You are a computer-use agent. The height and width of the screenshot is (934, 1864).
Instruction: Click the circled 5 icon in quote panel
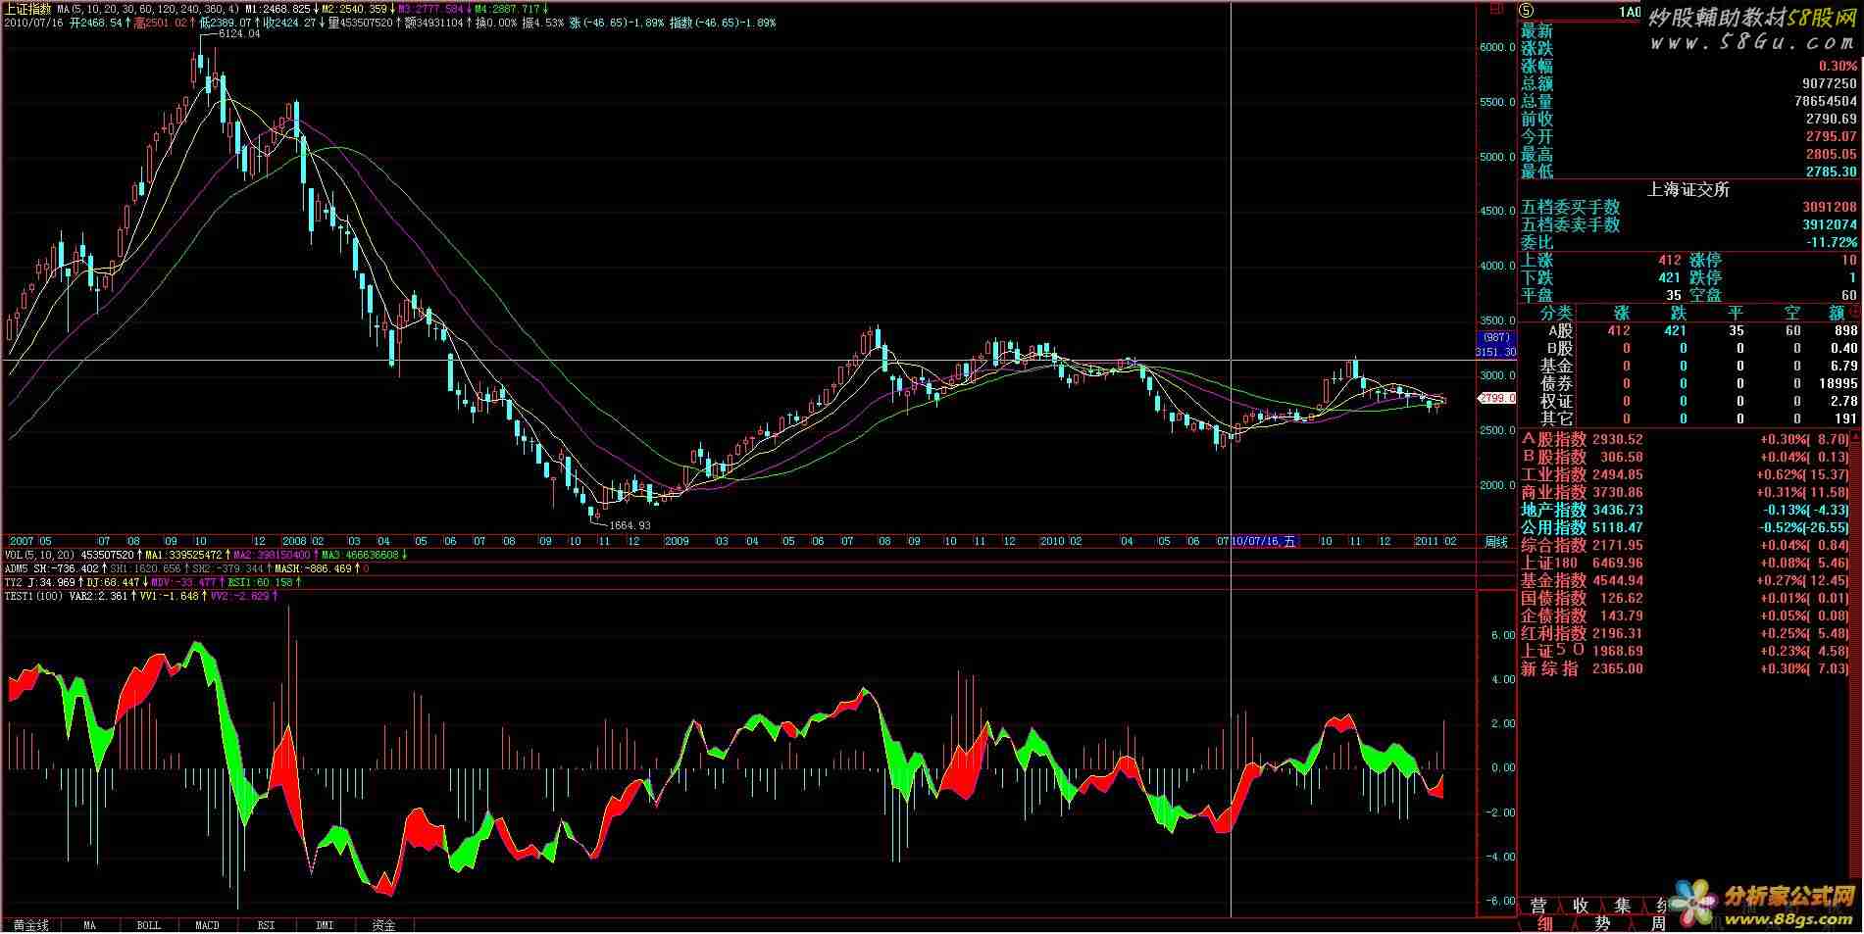(1527, 11)
